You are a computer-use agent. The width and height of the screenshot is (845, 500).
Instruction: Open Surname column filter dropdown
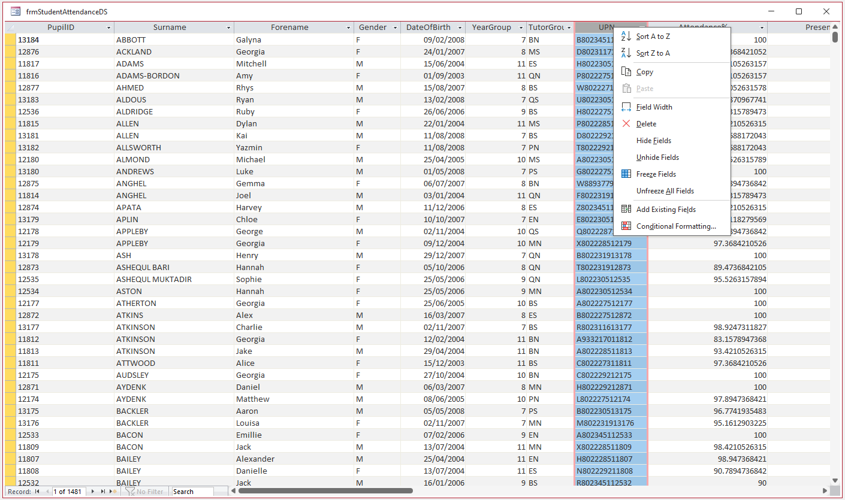[x=229, y=28]
